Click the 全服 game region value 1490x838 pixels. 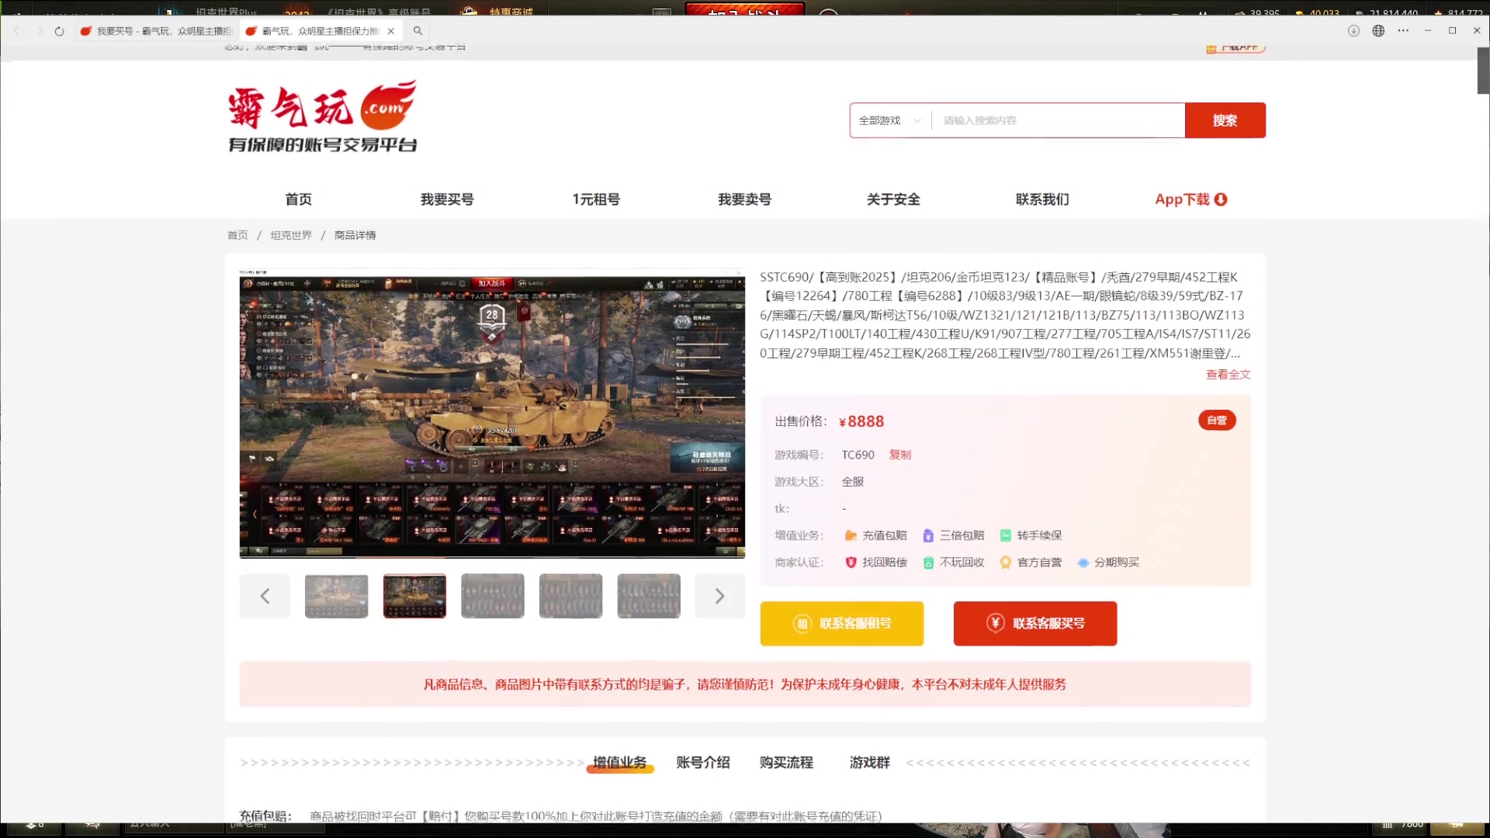(x=853, y=482)
